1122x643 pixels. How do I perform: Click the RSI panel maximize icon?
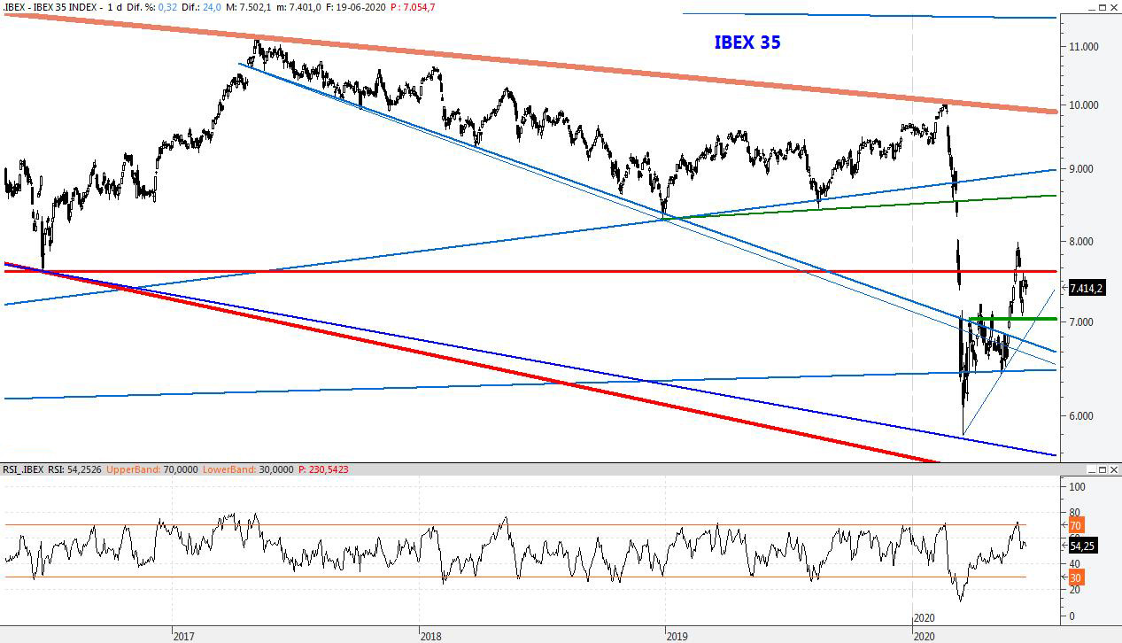click(1103, 470)
